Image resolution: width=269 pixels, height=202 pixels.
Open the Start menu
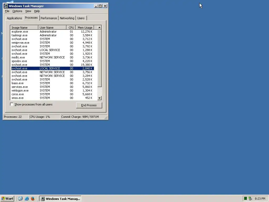tap(7, 199)
